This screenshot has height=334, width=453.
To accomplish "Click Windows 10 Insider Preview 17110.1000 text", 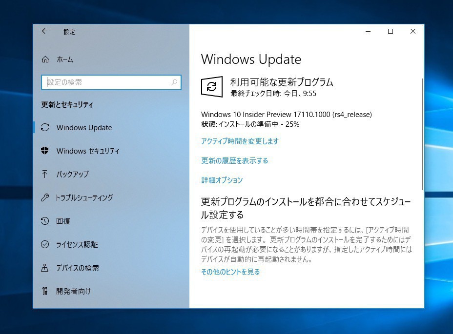I will [287, 114].
